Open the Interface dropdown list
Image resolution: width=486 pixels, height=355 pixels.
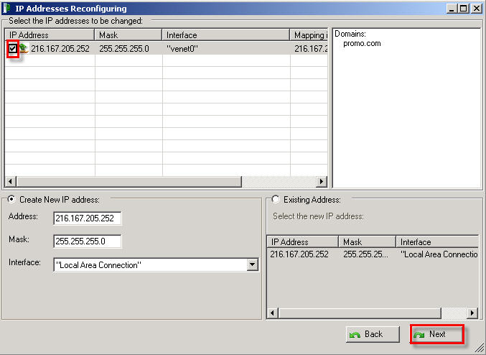pyautogui.click(x=253, y=264)
